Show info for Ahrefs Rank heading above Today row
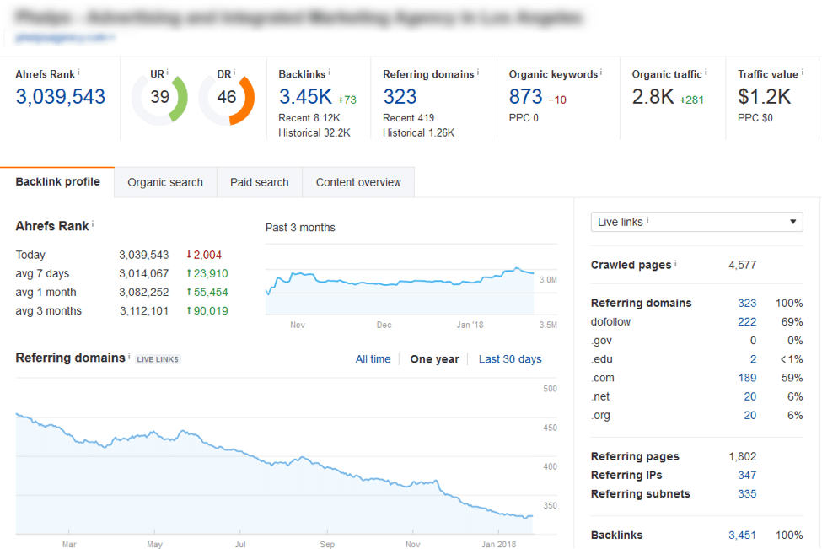 [x=93, y=223]
